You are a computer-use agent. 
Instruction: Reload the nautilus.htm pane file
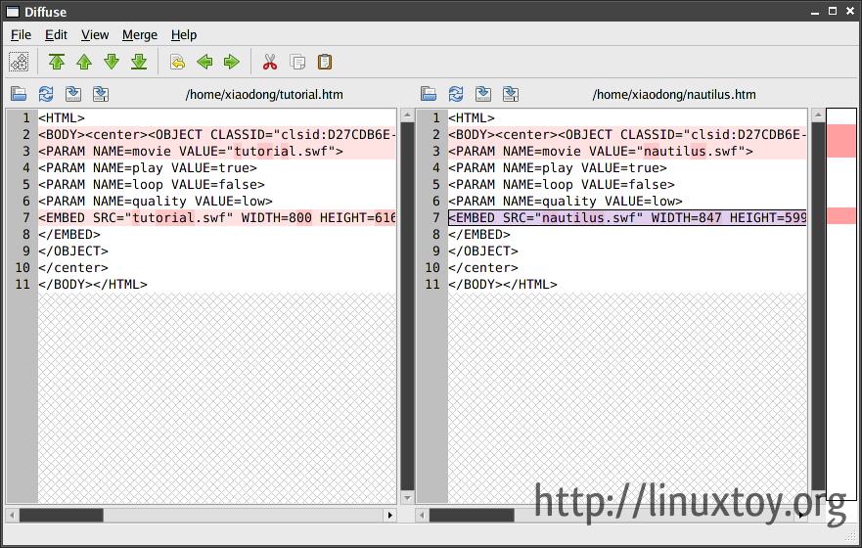[x=456, y=94]
